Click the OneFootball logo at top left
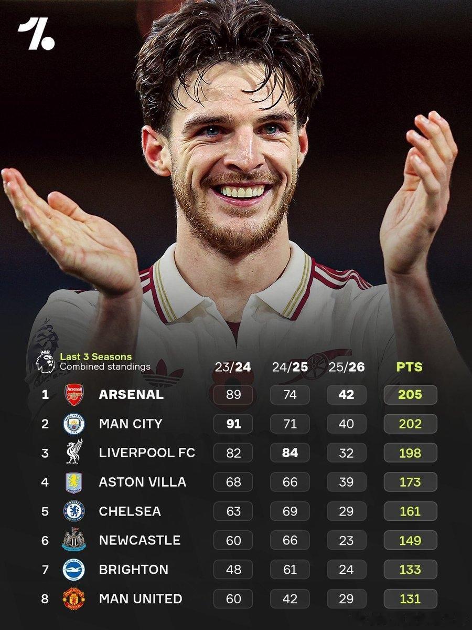Screen dimensions: 472x630 click(x=36, y=34)
